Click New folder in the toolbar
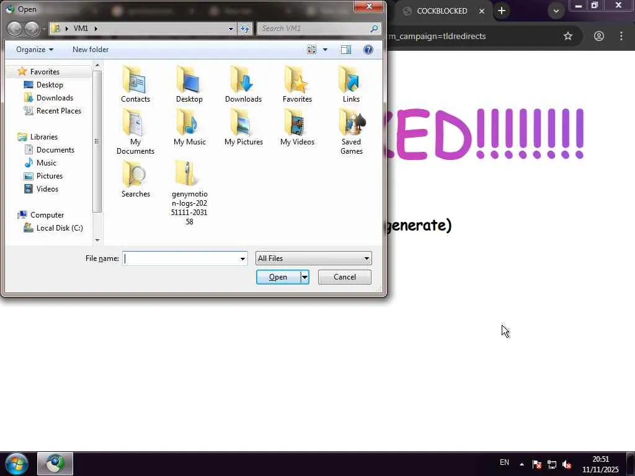This screenshot has width=635, height=476. click(x=91, y=50)
